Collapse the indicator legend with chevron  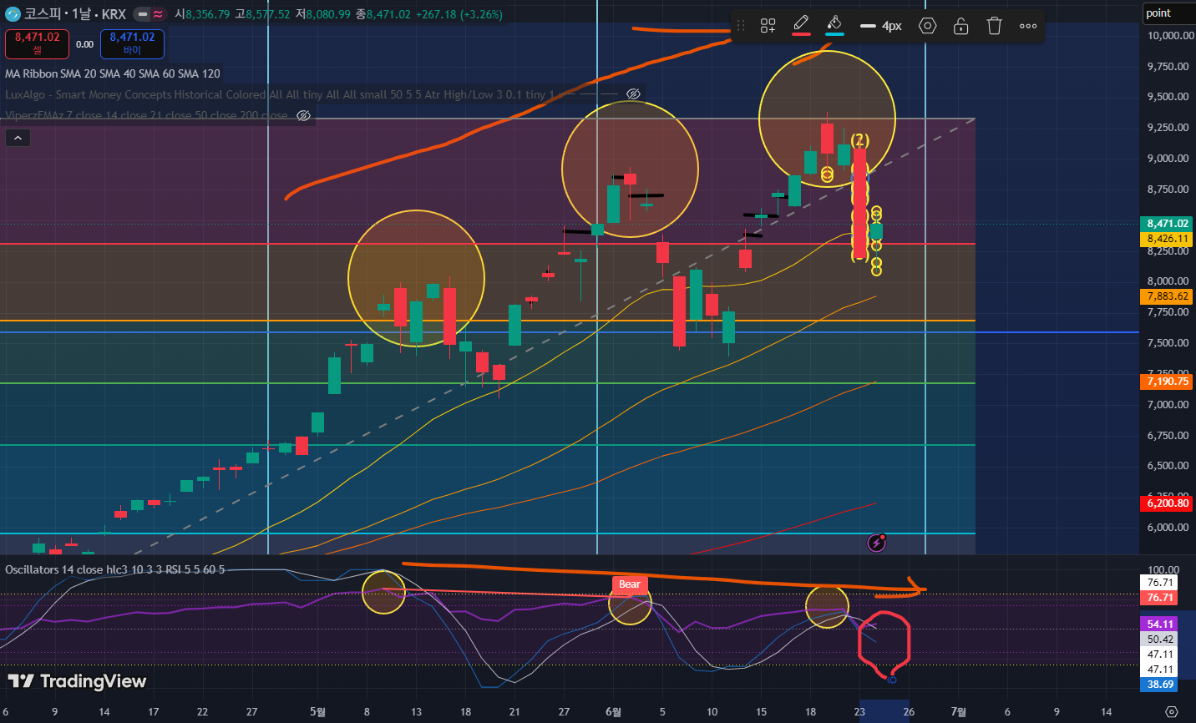(x=18, y=138)
